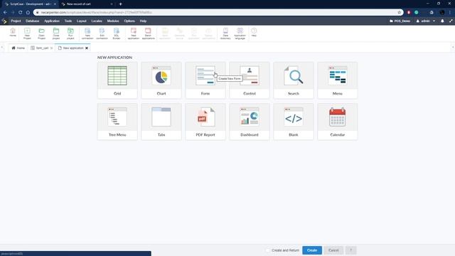This screenshot has width=455, height=256.
Task: Open the browser three-dot menu
Action: (x=450, y=13)
